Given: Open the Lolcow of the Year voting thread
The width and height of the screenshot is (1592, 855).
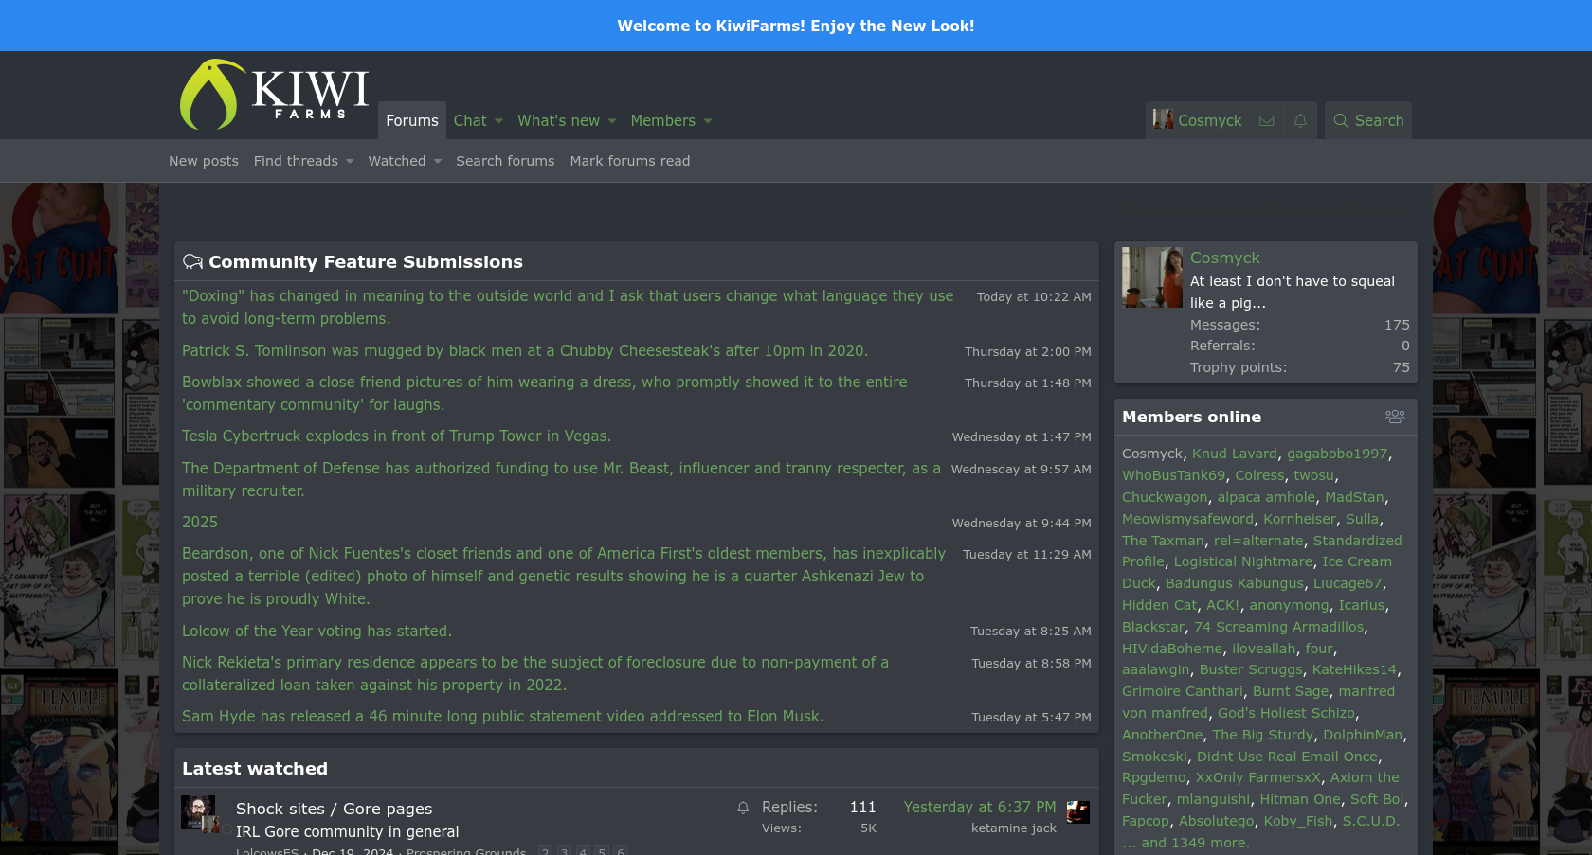Looking at the screenshot, I should [x=317, y=632].
